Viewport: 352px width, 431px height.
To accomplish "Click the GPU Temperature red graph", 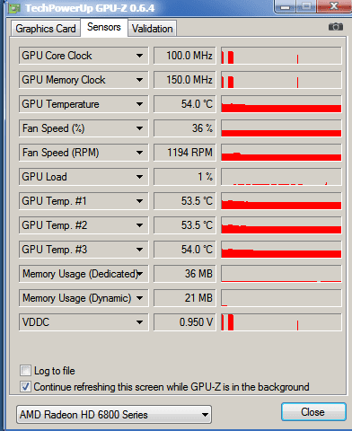I will point(281,104).
